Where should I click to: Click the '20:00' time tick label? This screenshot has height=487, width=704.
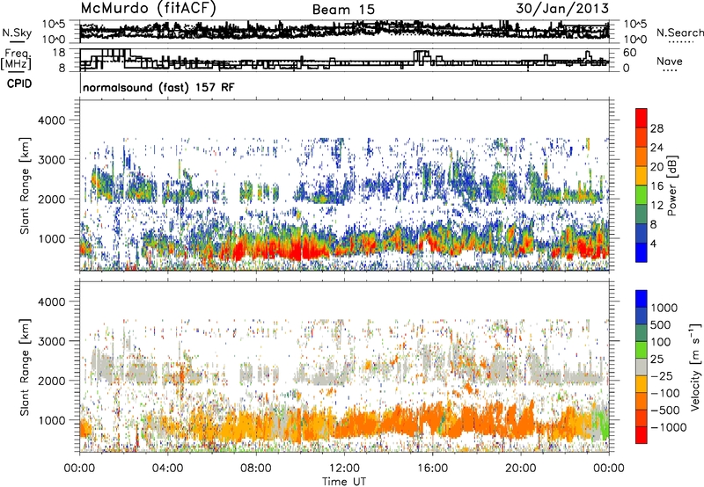click(x=520, y=469)
